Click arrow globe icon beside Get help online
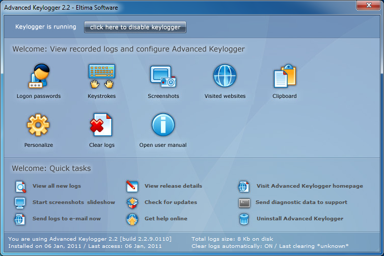384x256 pixels. point(132,219)
